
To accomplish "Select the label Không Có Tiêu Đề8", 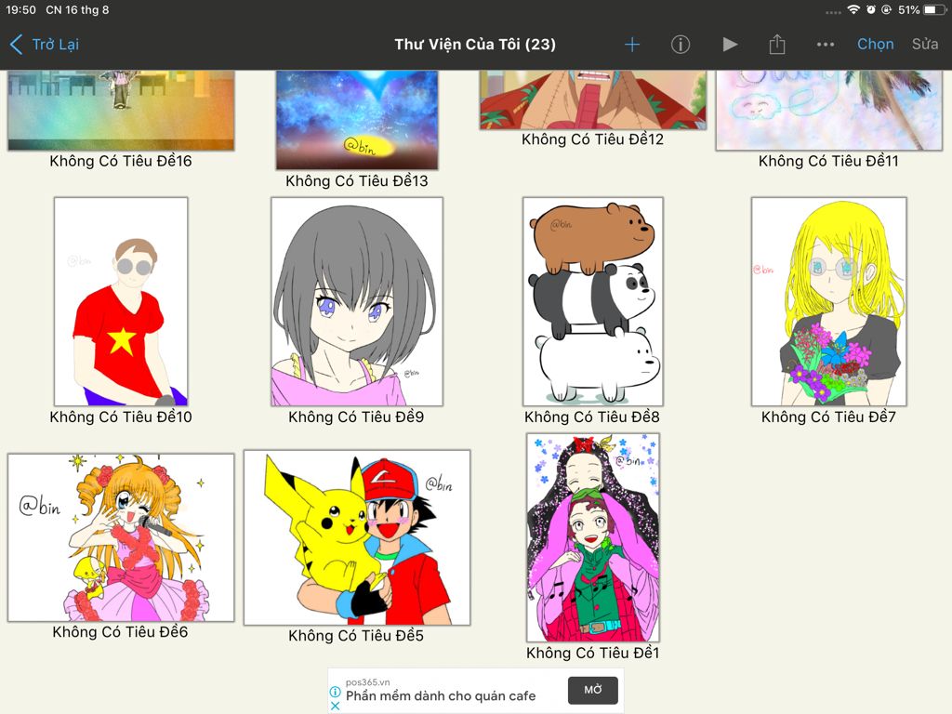I will pos(592,417).
